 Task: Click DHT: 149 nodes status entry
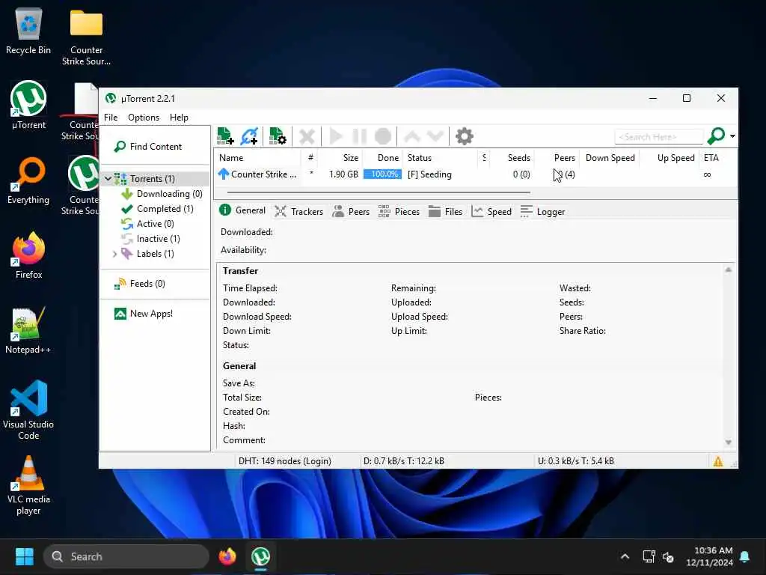click(285, 461)
